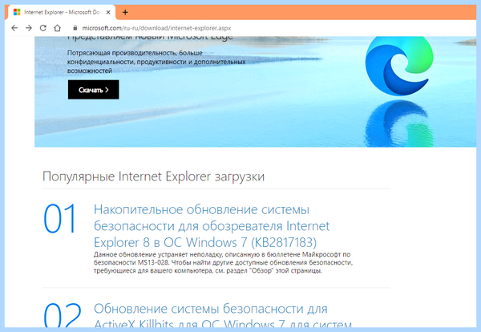Open a new tab with plus button
The height and width of the screenshot is (332, 481).
tap(125, 12)
